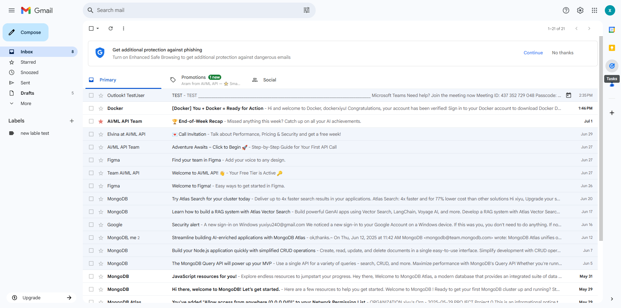Open the JavaScript resources for you email

pos(340,276)
